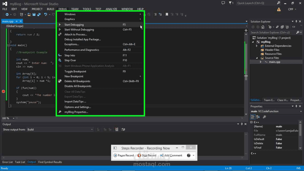304x171 pixels.
Task: Select Delete All Breakpoints menu entry
Action: pyautogui.click(x=100, y=81)
